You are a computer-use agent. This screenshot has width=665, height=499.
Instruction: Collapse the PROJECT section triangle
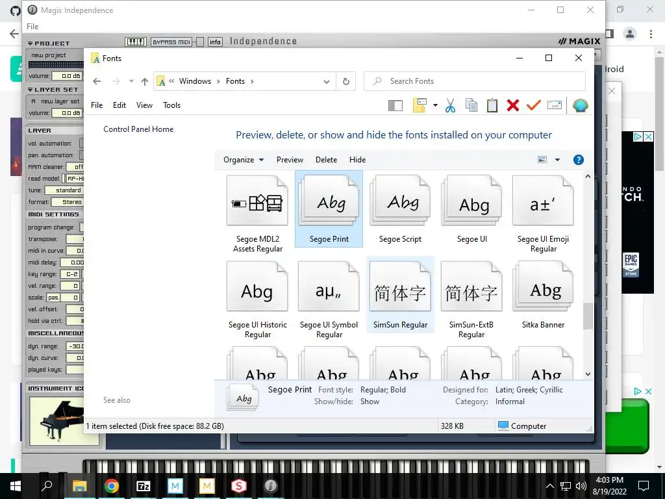30,44
